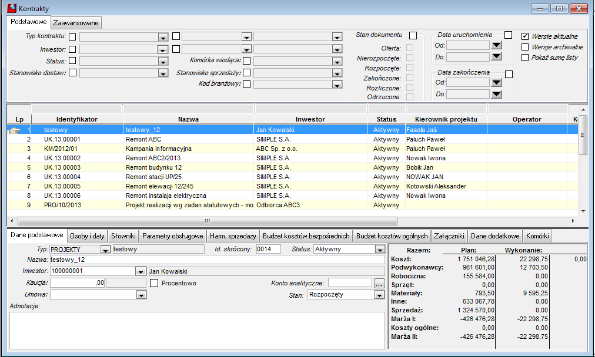Tick the Stanowisko dostaw checkbox
Screen dimensions: 595x357
click(x=72, y=72)
